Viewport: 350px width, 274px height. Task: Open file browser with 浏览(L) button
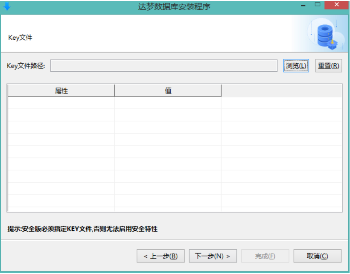click(296, 66)
